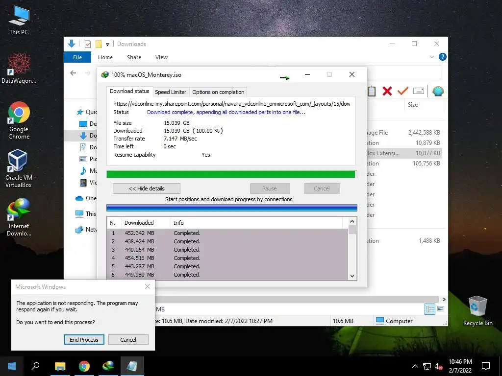Select the file sized 10,879 KB

[404, 143]
